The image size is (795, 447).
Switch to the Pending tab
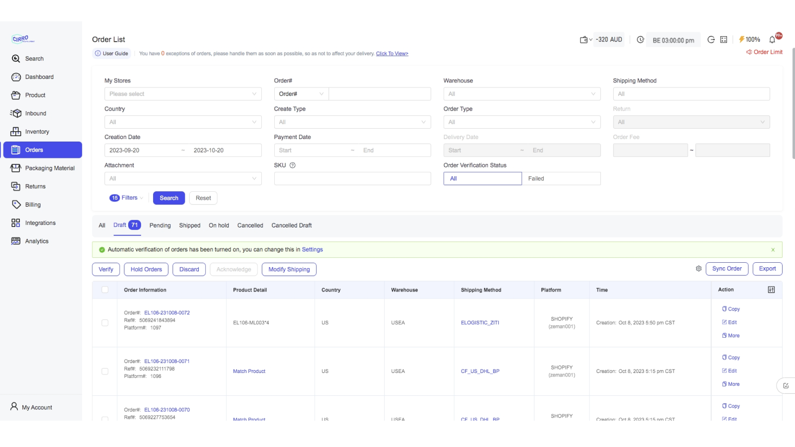pyautogui.click(x=160, y=225)
